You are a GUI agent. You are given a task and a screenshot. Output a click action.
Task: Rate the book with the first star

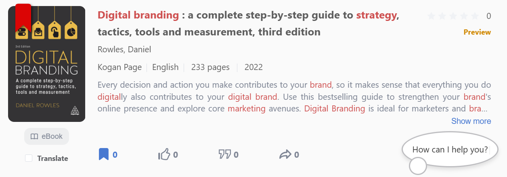432,16
